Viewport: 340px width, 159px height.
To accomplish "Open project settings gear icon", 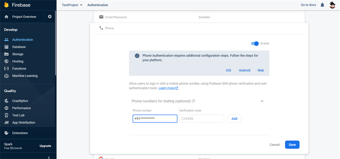I will (x=50, y=17).
